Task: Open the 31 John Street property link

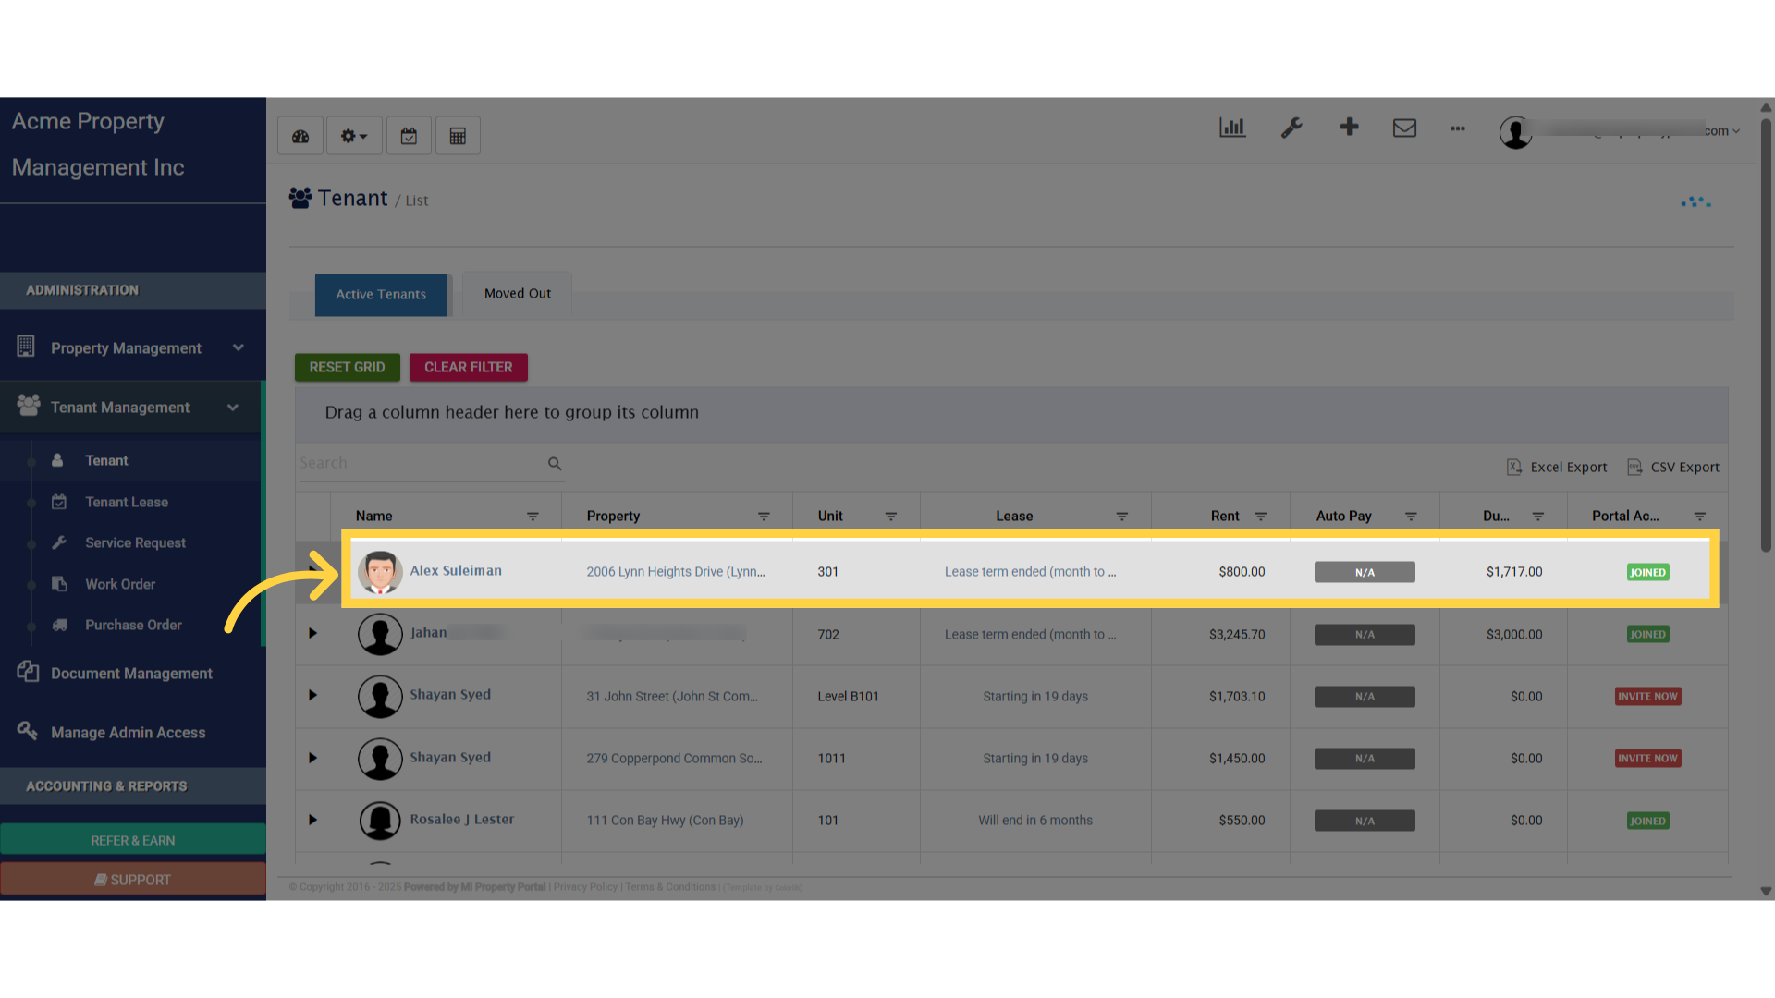Action: coord(672,697)
